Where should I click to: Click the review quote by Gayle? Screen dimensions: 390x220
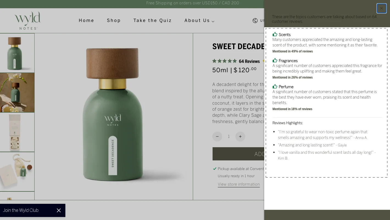coord(312,145)
